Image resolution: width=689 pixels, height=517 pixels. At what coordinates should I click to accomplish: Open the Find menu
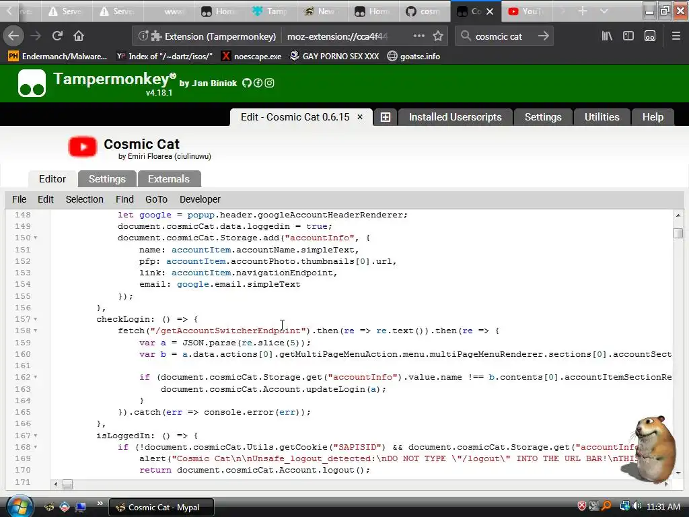coord(124,199)
